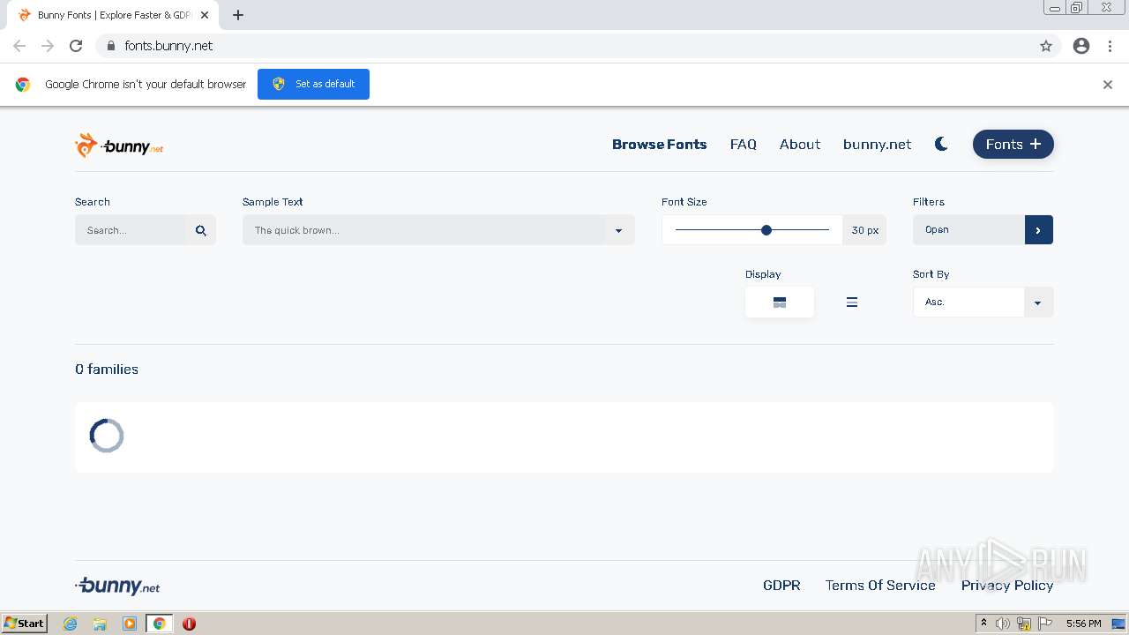Open the Fonts plus button
Viewport: 1129px width, 635px height.
(x=1013, y=144)
